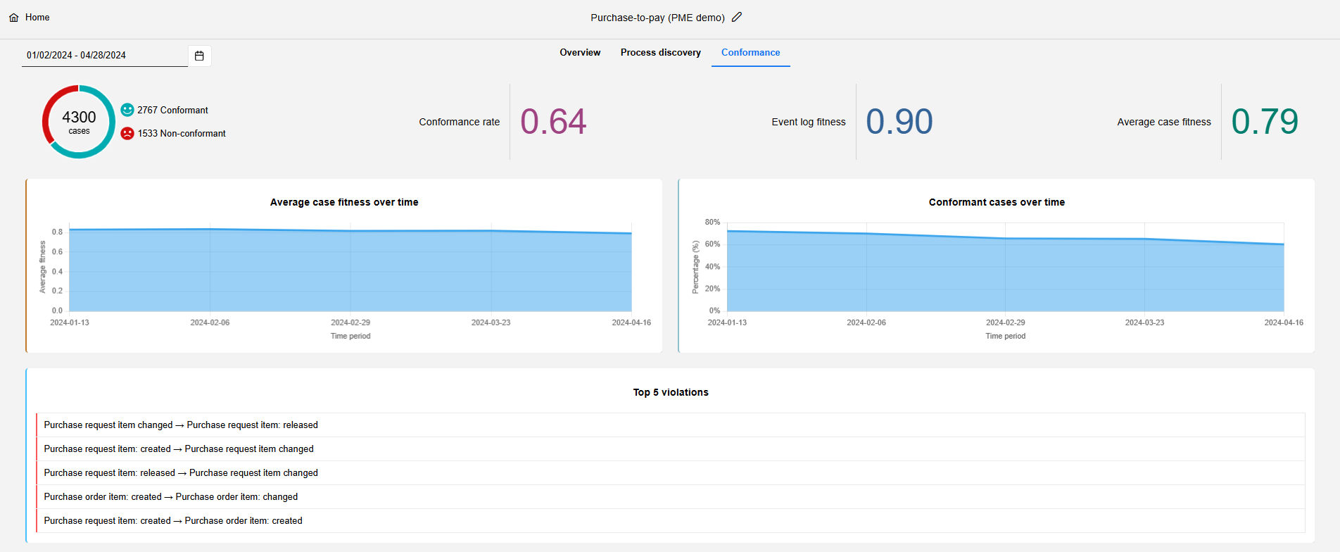Viewport: 1340px width, 552px height.
Task: Click the 0.64 conformance rate value
Action: coord(553,122)
